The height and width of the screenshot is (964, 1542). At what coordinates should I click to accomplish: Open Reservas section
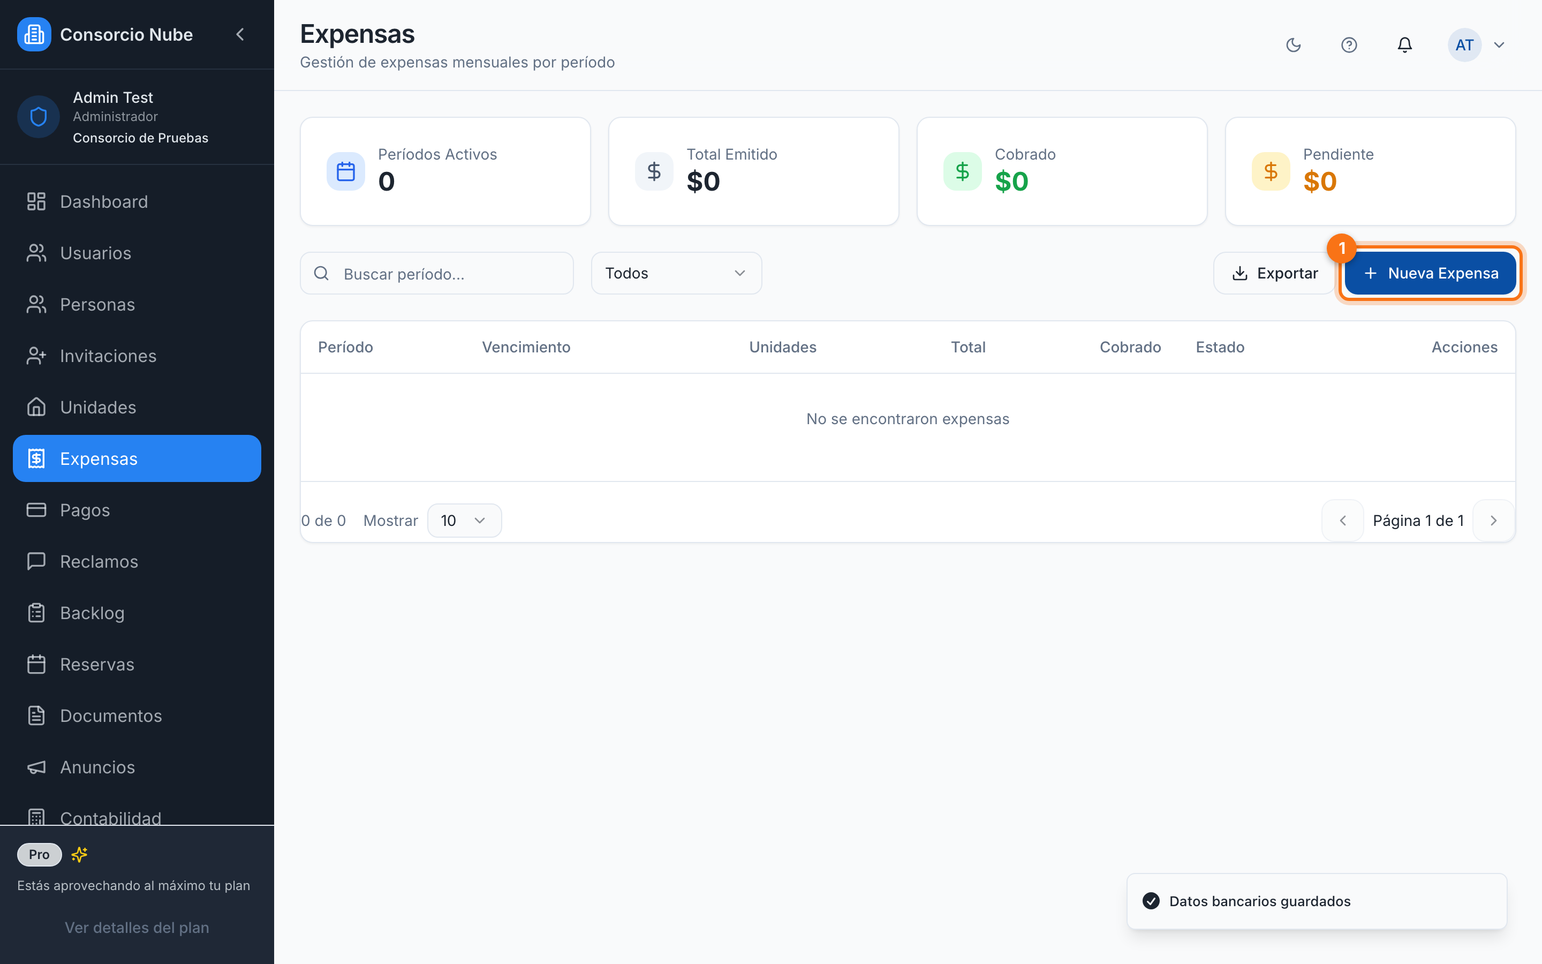(137, 664)
